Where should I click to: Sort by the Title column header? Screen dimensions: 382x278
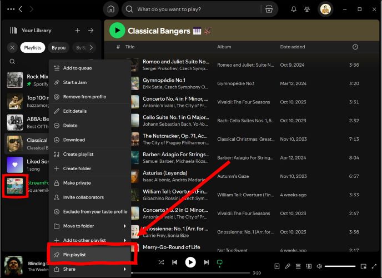(x=130, y=47)
